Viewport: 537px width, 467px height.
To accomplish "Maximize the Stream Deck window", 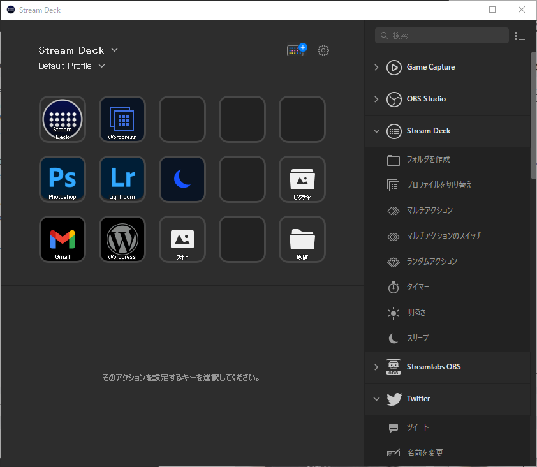I will (x=492, y=10).
